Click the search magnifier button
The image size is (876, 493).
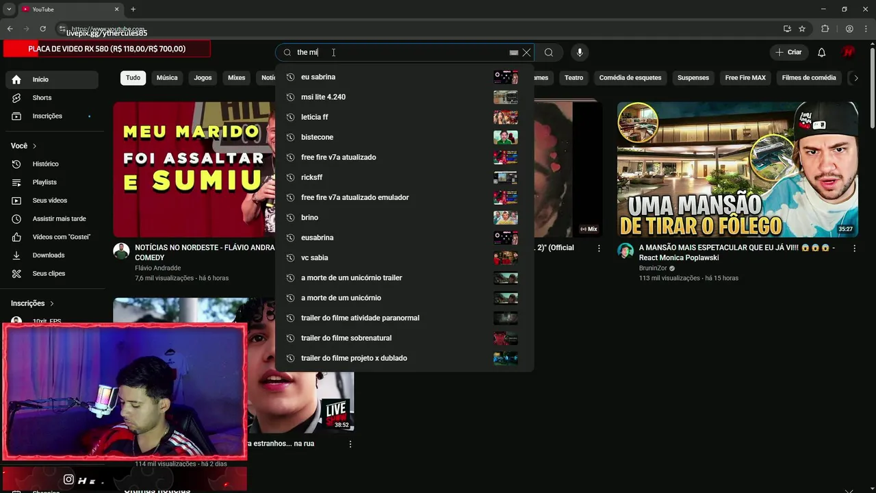(549, 52)
